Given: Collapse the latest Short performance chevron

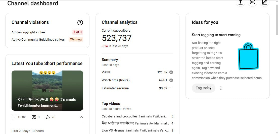Looking at the screenshot, I should (81, 117).
